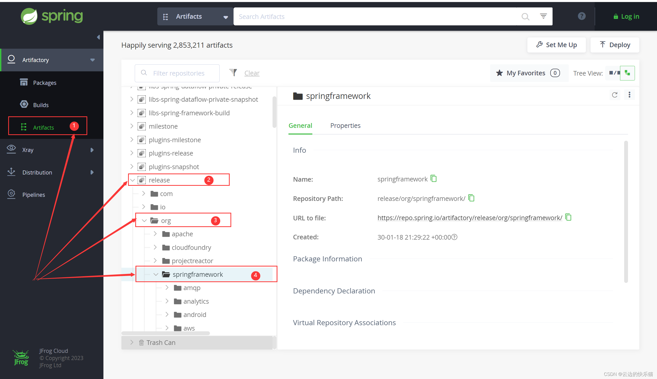The image size is (657, 379).
Task: Expand the springframework folder node
Action: click(154, 274)
